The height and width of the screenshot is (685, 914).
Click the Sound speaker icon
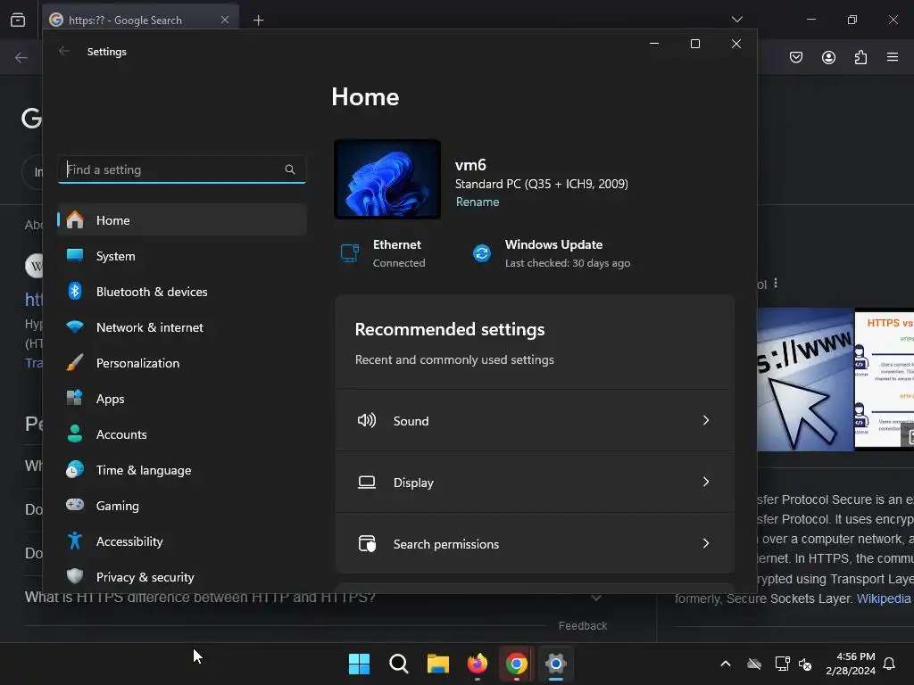tap(367, 421)
